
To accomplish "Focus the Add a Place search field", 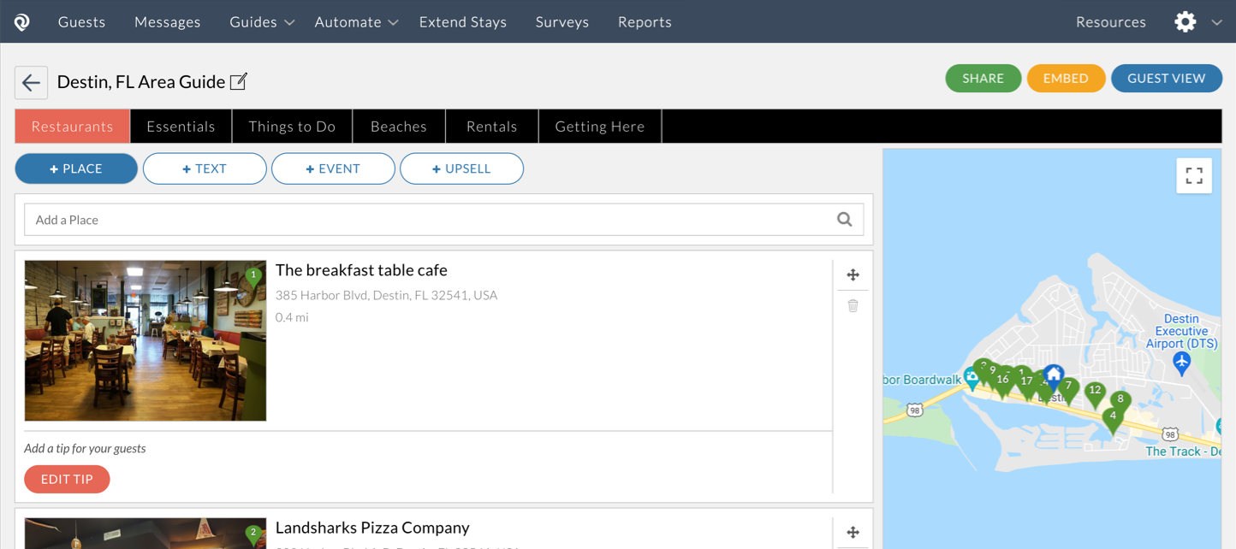I will (443, 220).
